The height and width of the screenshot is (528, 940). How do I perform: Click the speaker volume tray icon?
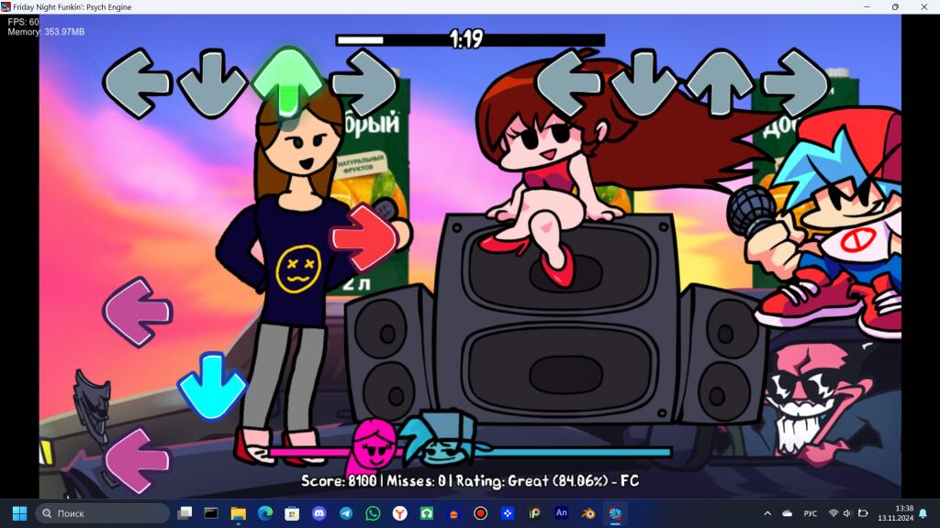point(847,513)
